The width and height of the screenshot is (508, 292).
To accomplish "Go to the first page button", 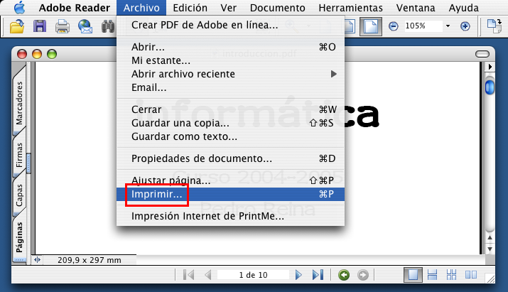I will pyautogui.click(x=188, y=275).
